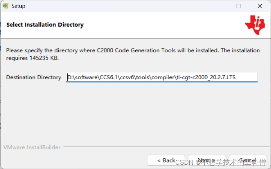Minimize the Setup window

[218, 6]
